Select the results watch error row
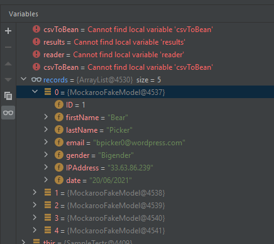 click(x=145, y=42)
